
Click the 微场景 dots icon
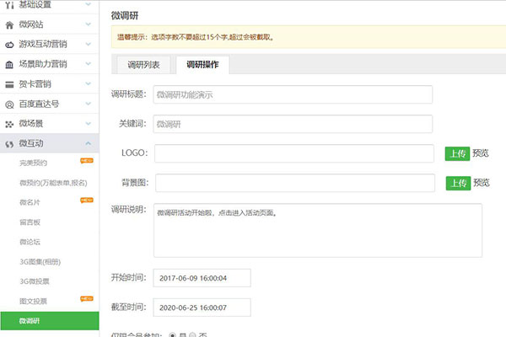[9, 124]
